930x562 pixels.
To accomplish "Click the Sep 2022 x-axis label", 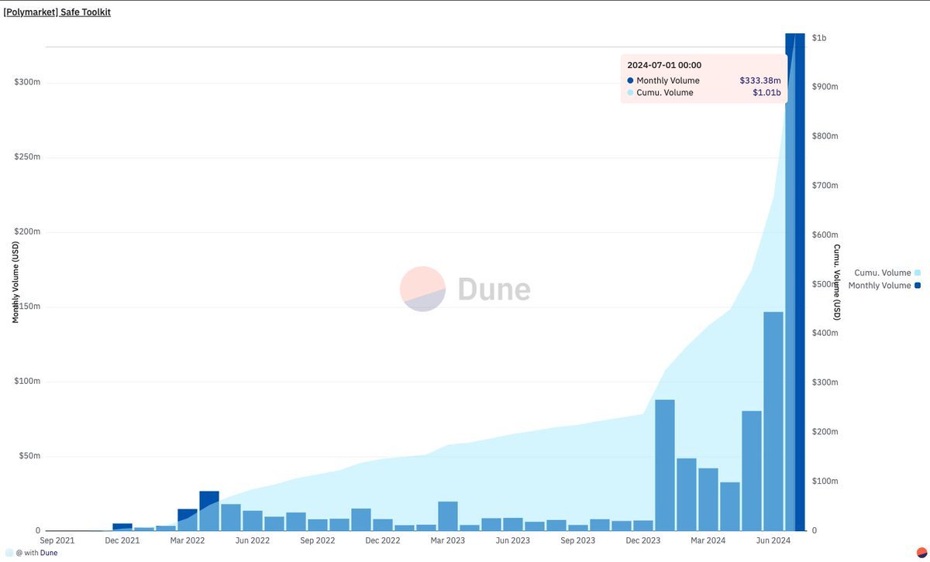I will tap(318, 541).
